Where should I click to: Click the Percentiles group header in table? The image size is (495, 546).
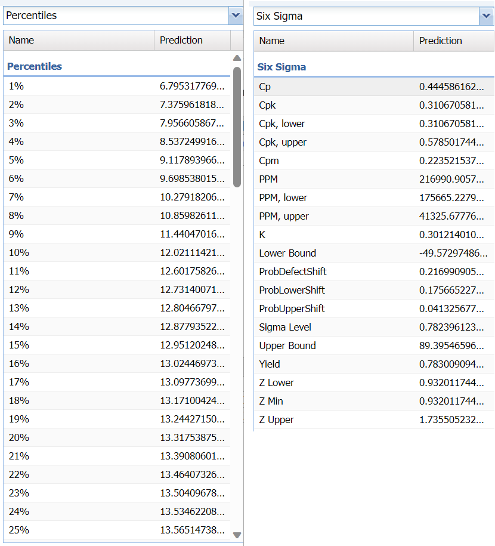35,67
